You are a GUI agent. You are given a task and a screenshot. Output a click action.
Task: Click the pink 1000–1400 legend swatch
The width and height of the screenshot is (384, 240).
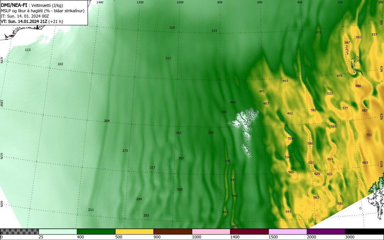(x=211, y=232)
